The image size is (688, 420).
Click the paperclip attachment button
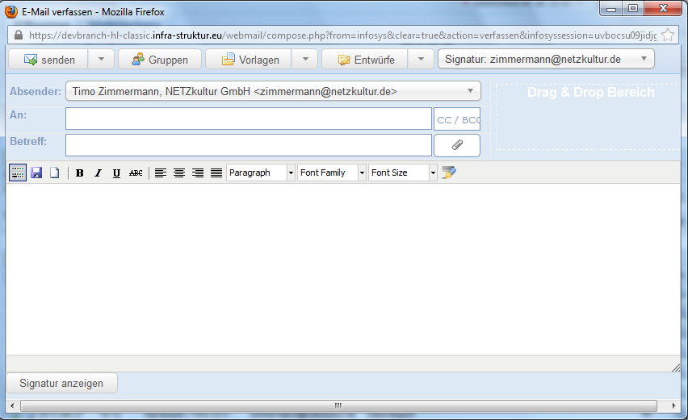(x=457, y=145)
